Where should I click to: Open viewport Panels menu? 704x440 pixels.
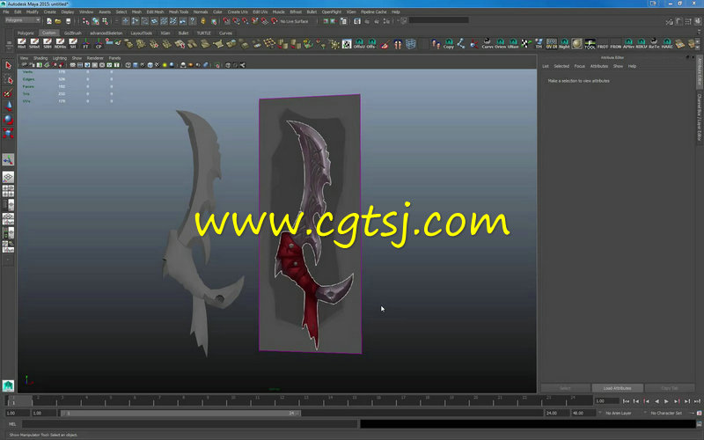(x=114, y=58)
